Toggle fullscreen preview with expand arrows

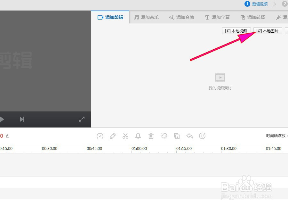point(82,119)
